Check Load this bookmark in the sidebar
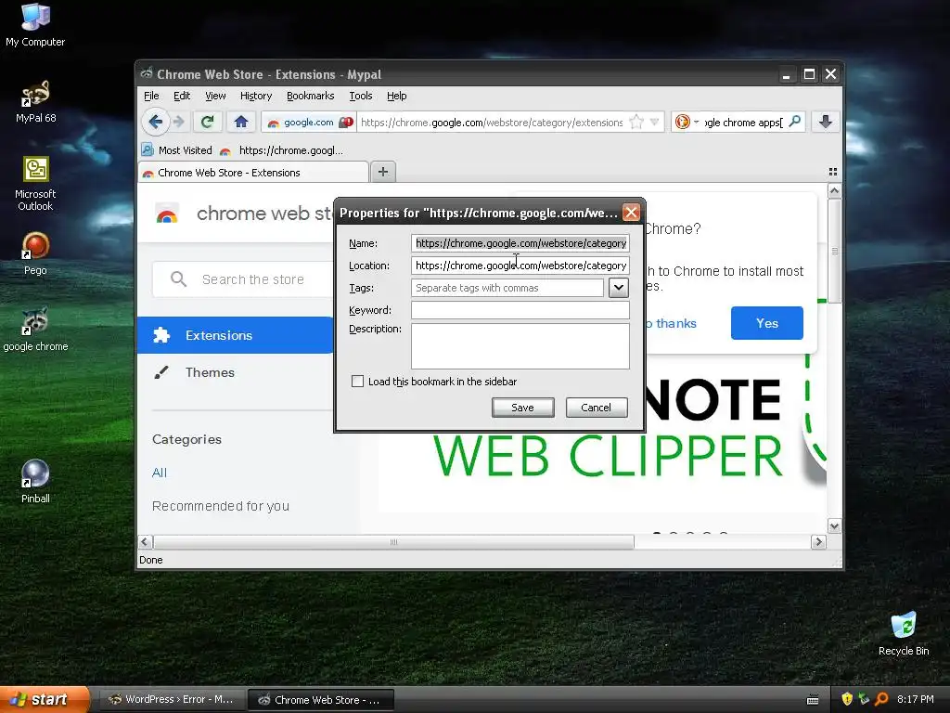This screenshot has width=950, height=713. tap(357, 382)
